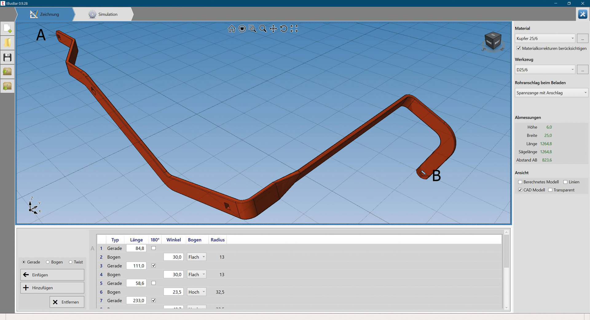This screenshot has height=320, width=590.
Task: Click the Rotate view icon
Action: (283, 29)
